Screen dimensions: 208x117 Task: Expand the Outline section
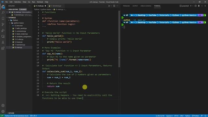(7, 113)
